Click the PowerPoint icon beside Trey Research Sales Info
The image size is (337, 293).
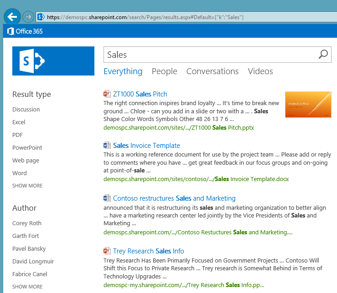[x=107, y=251]
